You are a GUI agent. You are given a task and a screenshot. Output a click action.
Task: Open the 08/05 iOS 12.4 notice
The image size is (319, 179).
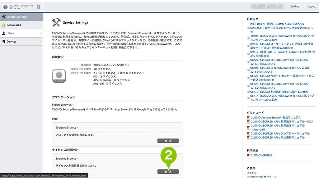click(x=280, y=70)
